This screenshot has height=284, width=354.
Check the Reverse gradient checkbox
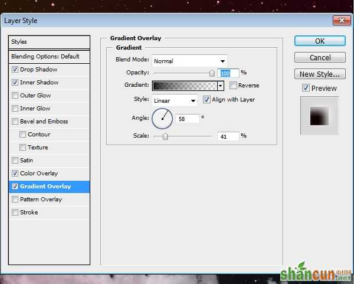tap(233, 86)
